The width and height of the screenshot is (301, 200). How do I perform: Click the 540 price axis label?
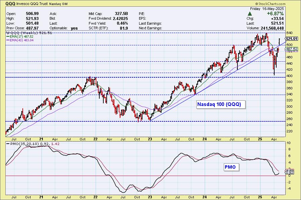point(290,33)
